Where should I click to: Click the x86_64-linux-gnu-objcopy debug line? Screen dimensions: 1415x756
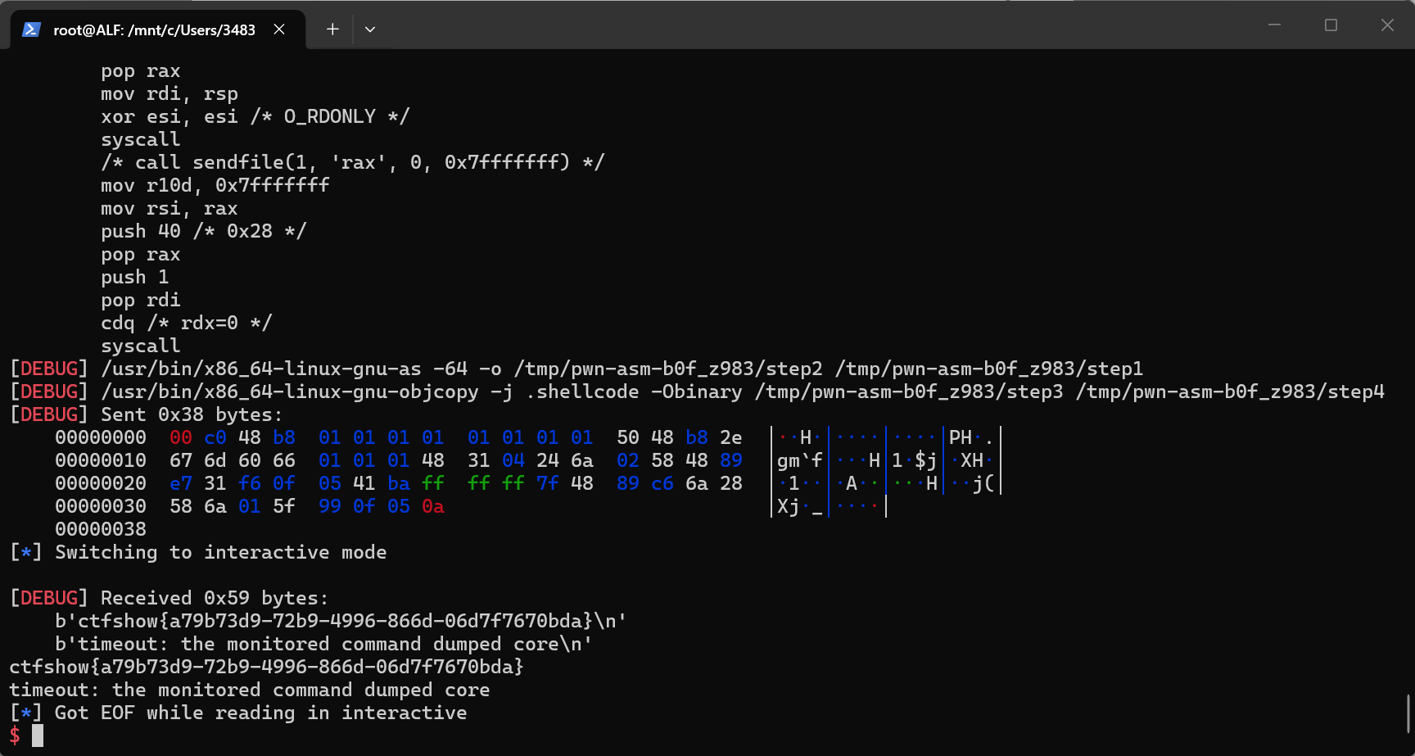697,392
